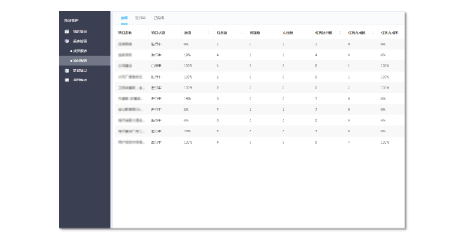This screenshot has width=459, height=245.
Task: Collapse the 报表管理 menu group
Action: pos(80,41)
